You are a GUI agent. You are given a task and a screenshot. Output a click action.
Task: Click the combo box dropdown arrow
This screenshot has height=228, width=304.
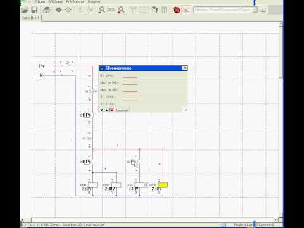255,10
